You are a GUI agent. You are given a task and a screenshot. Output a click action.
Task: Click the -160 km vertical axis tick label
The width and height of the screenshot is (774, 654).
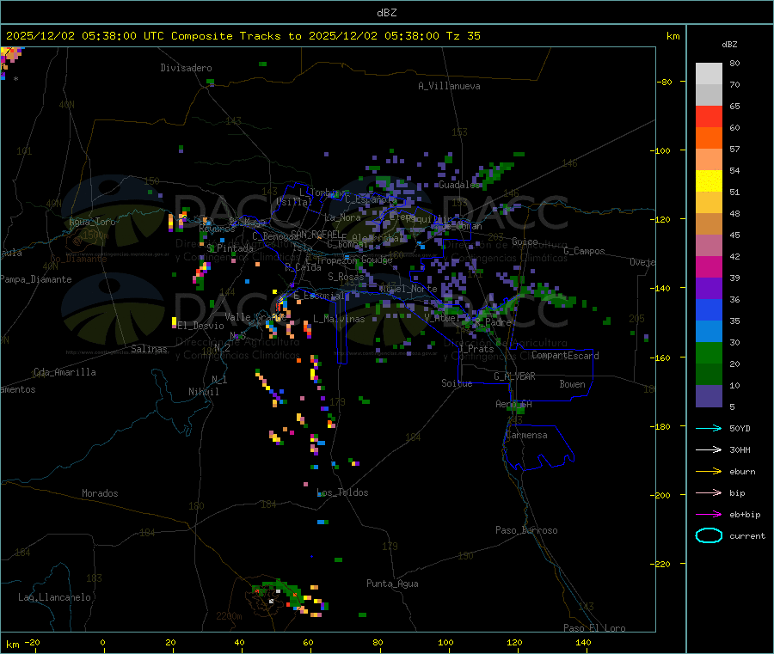click(x=660, y=358)
